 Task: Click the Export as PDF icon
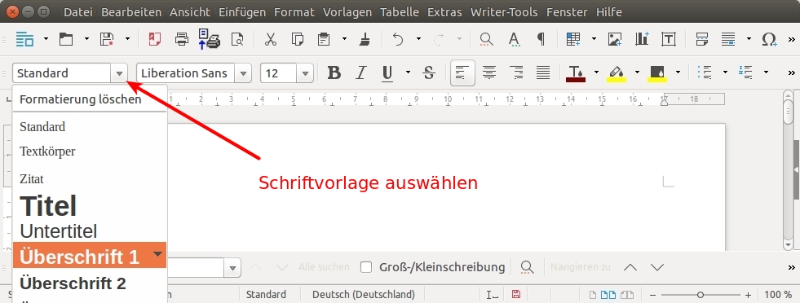[x=155, y=39]
